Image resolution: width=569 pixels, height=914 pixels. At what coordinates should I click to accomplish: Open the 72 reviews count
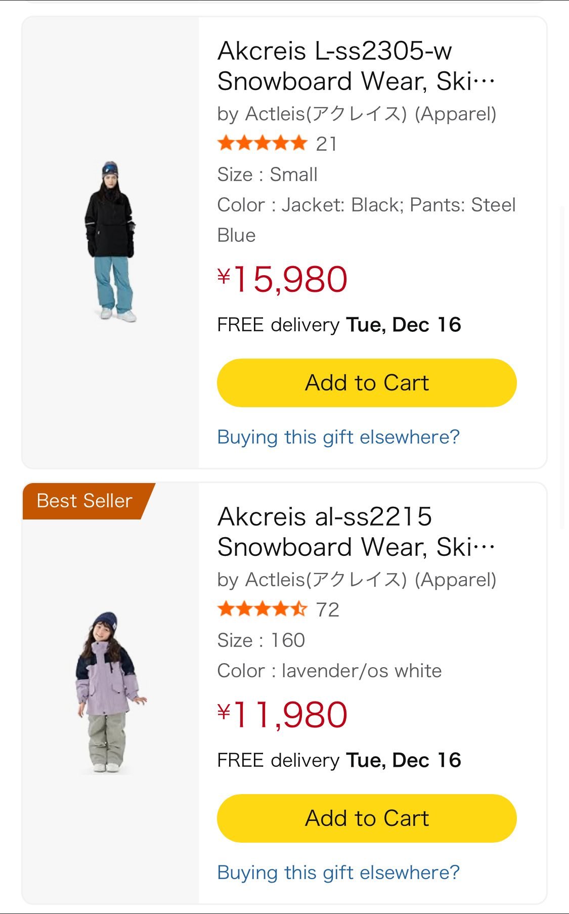327,610
